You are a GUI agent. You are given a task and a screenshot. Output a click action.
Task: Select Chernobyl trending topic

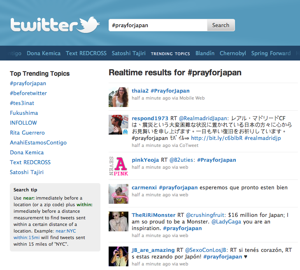click(233, 53)
